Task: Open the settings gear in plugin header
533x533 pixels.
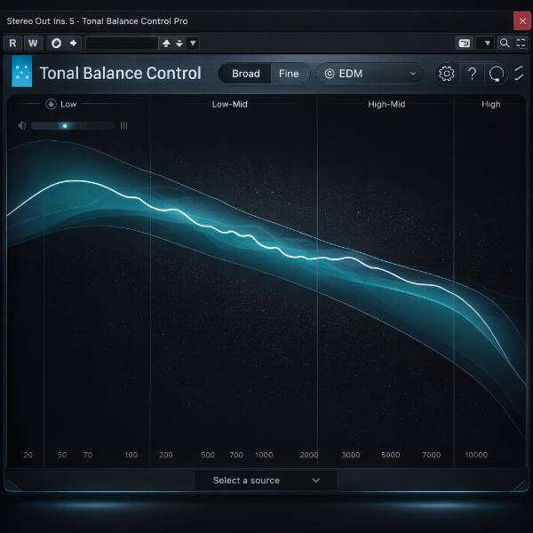Action: pyautogui.click(x=447, y=74)
